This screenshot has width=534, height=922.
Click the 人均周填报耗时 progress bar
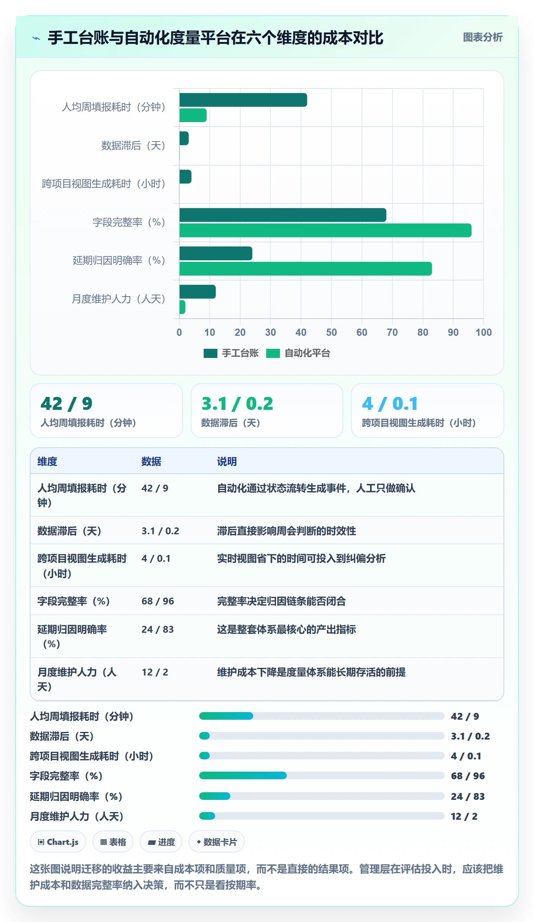pos(322,716)
